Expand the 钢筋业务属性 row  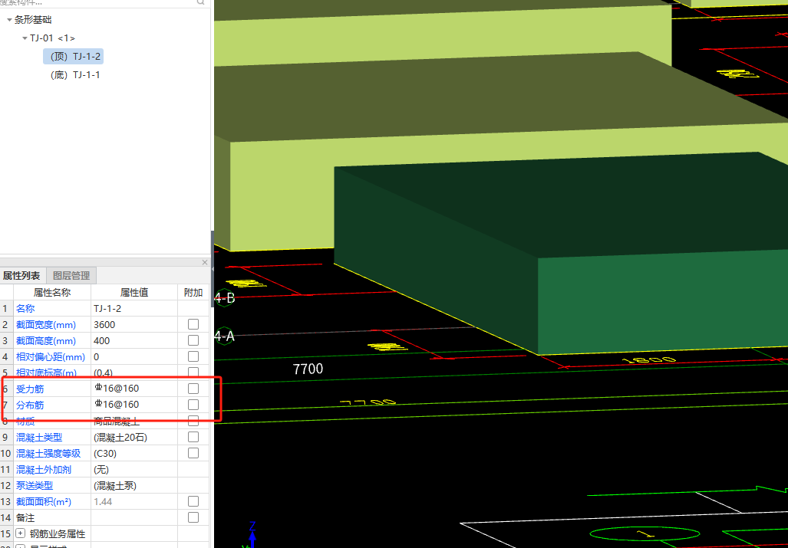pyautogui.click(x=21, y=533)
